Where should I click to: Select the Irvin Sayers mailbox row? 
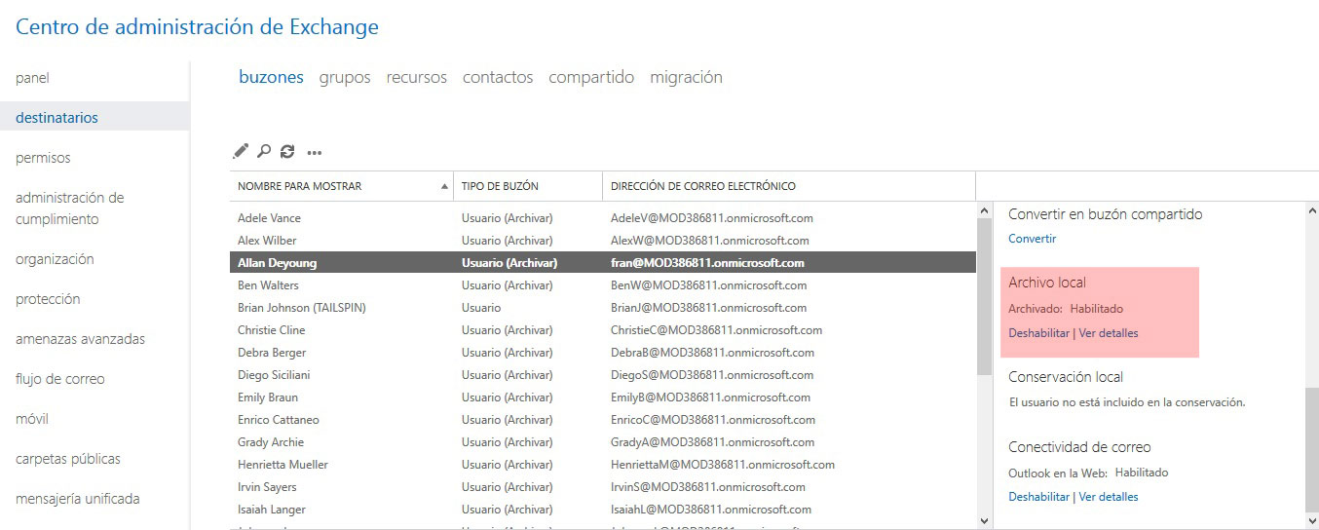(x=602, y=487)
